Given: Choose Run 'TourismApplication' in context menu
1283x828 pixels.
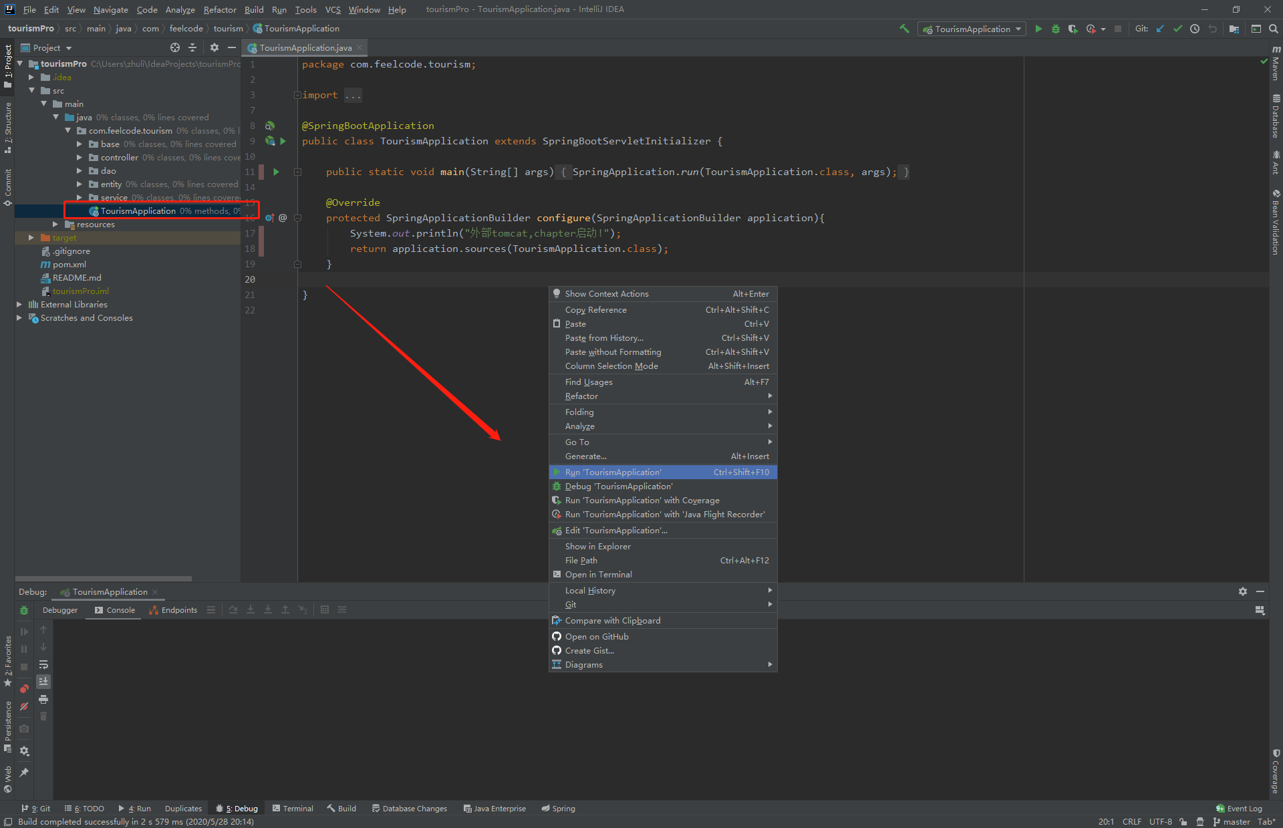Looking at the screenshot, I should (x=663, y=472).
